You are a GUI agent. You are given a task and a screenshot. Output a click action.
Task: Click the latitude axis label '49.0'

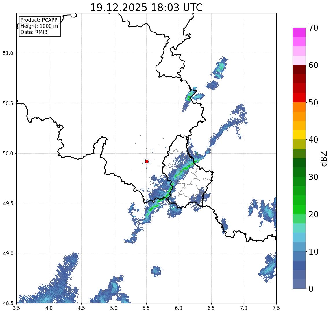click(8, 253)
